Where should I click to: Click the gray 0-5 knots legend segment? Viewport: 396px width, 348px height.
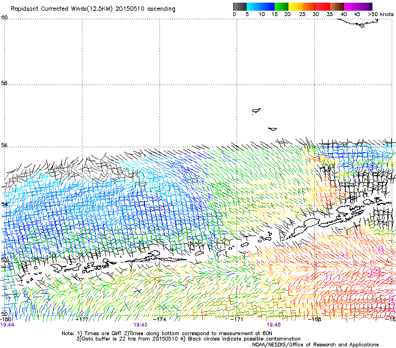tap(240, 6)
